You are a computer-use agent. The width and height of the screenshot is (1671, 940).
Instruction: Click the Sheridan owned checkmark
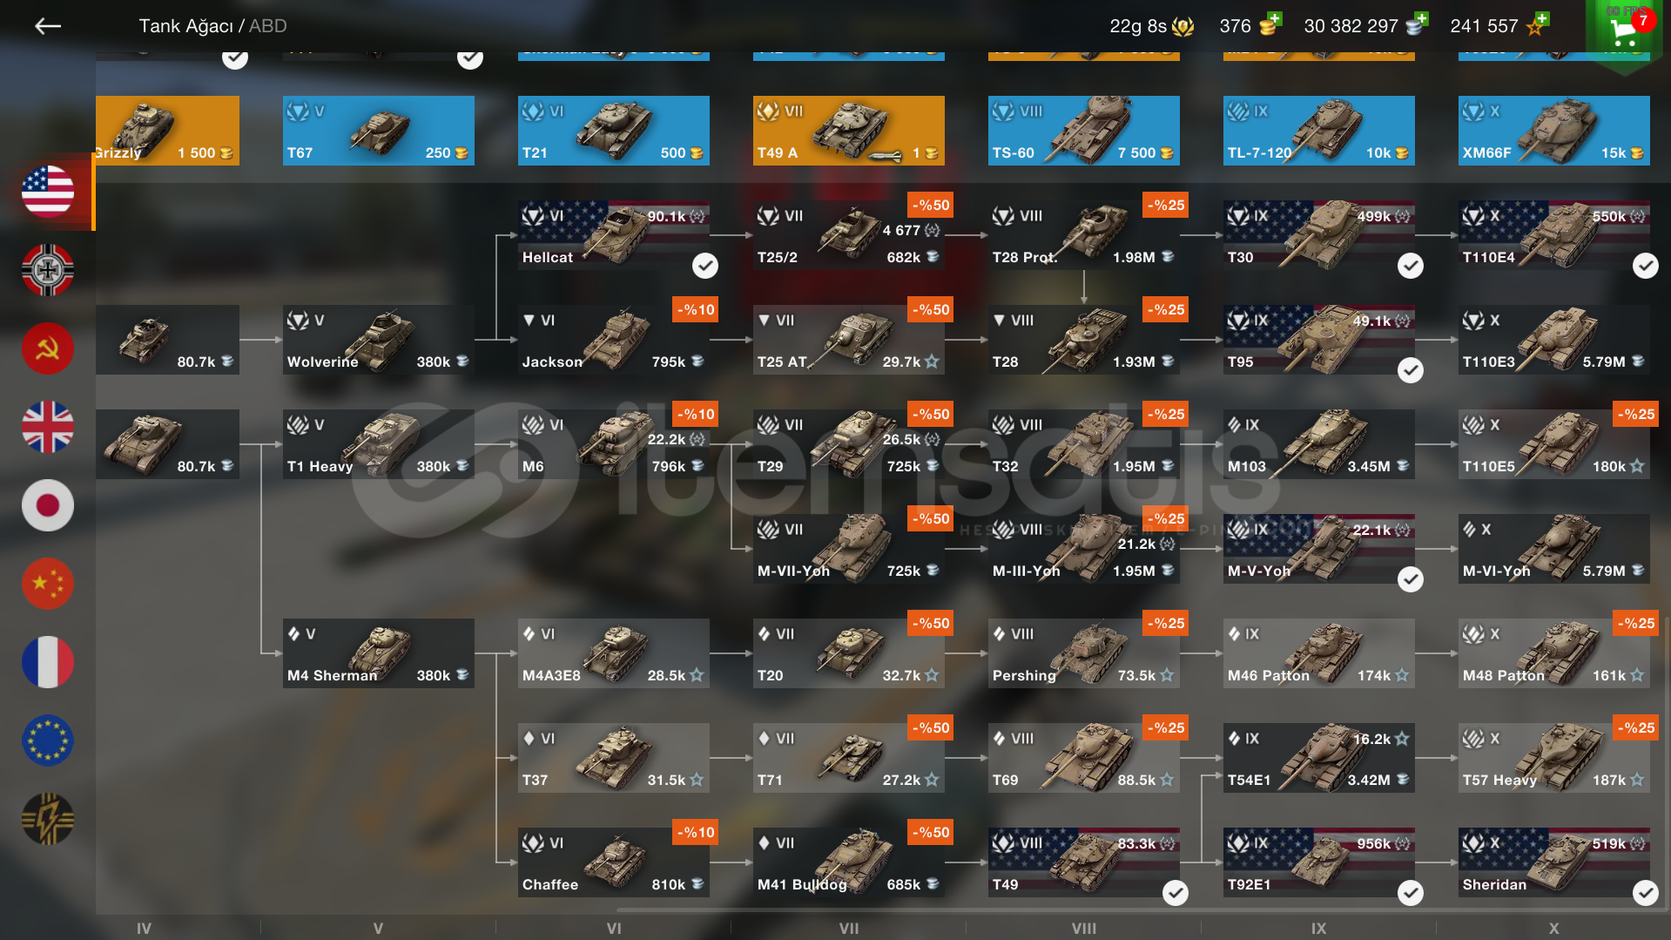point(1646,893)
